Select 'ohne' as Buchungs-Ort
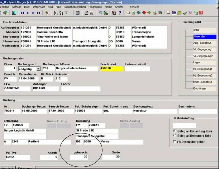This screenshot has width=219, height=169. pyautogui.click(x=205, y=30)
